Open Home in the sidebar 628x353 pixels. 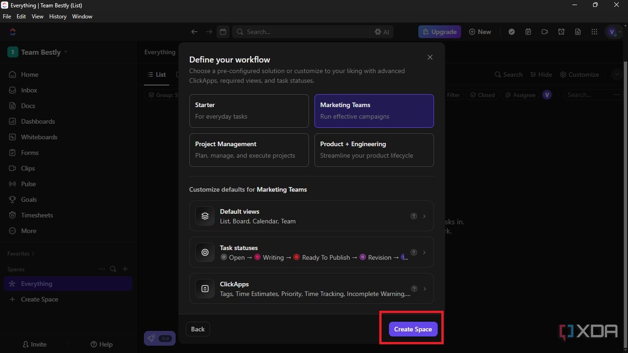pyautogui.click(x=69, y=74)
